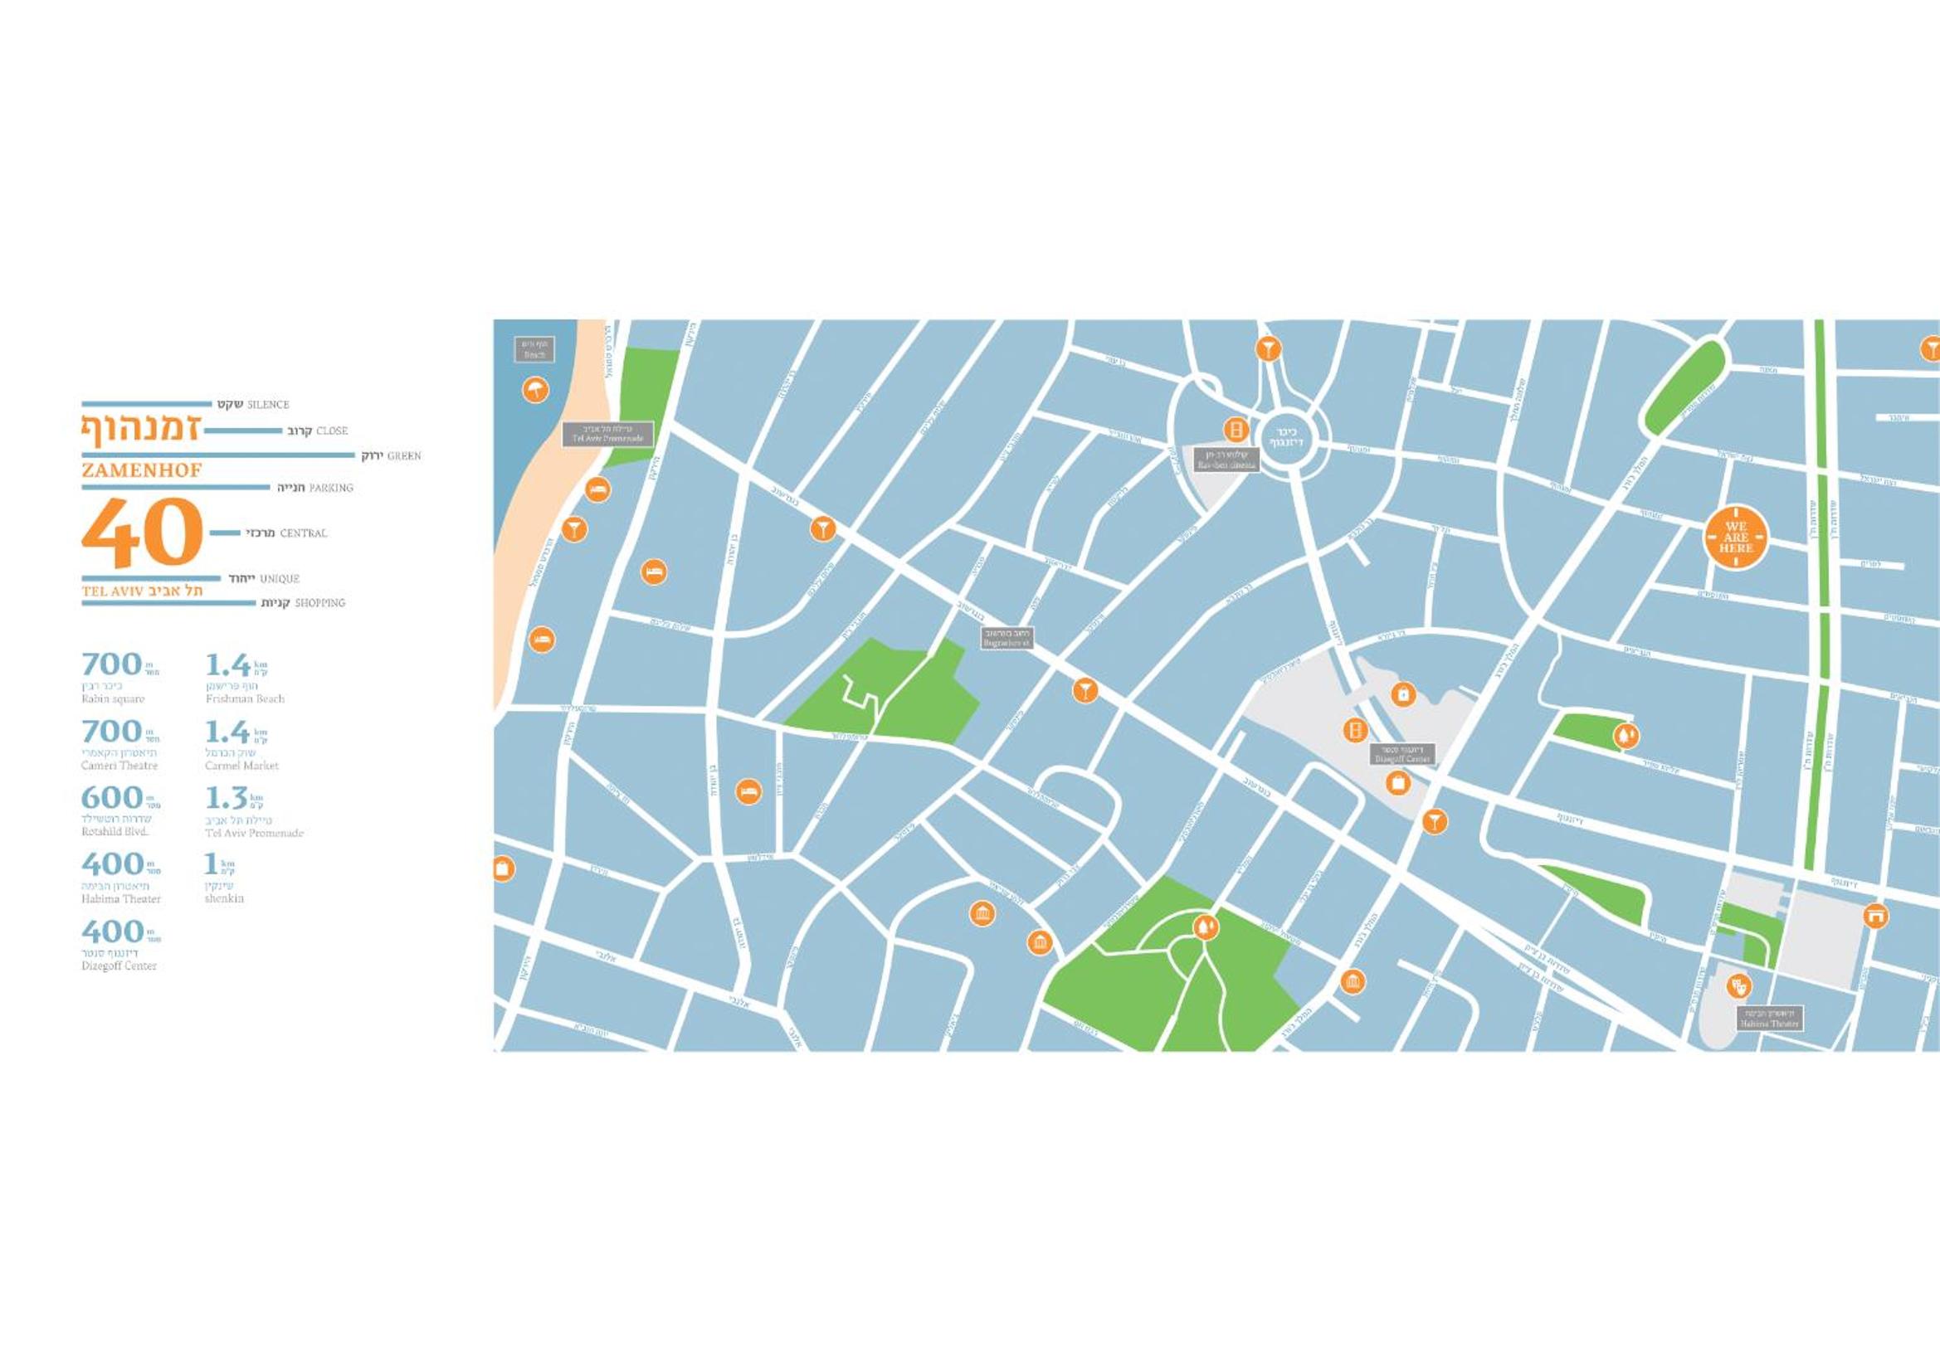Click the cocktail icon above Dizengoff Square

[x=1267, y=348]
